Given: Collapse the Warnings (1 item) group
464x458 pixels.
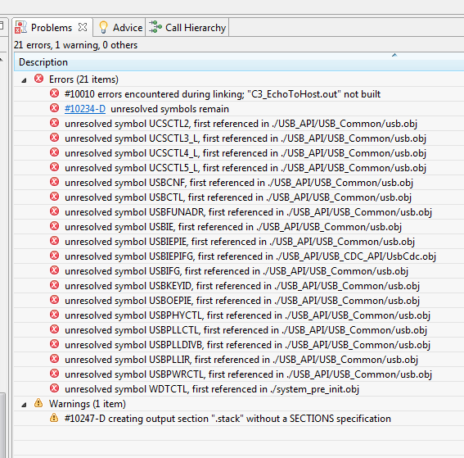Looking at the screenshot, I should (x=25, y=405).
